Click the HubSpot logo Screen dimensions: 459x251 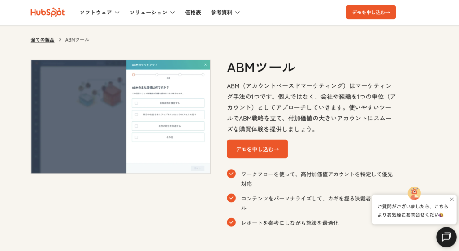[x=48, y=12]
